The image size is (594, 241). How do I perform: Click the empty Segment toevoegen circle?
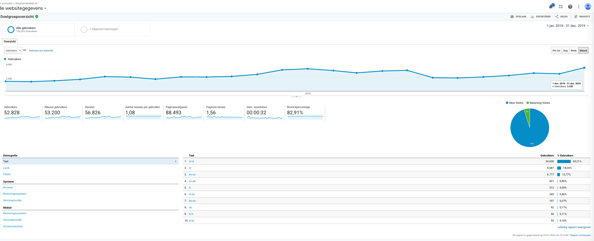(x=84, y=29)
